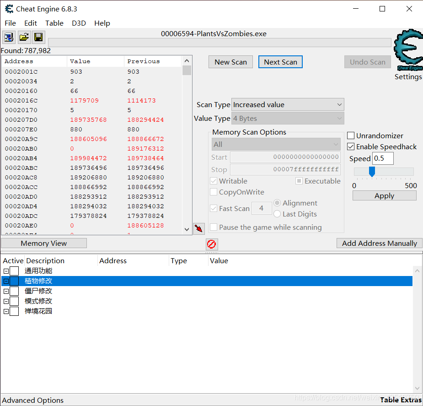Toggle the Unrandomizer checkbox
This screenshot has width=423, height=406.
click(350, 135)
